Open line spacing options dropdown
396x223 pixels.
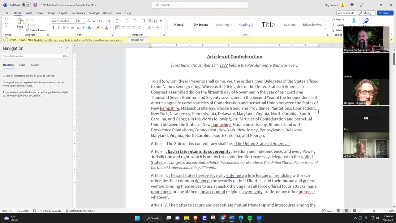[x=141, y=28]
